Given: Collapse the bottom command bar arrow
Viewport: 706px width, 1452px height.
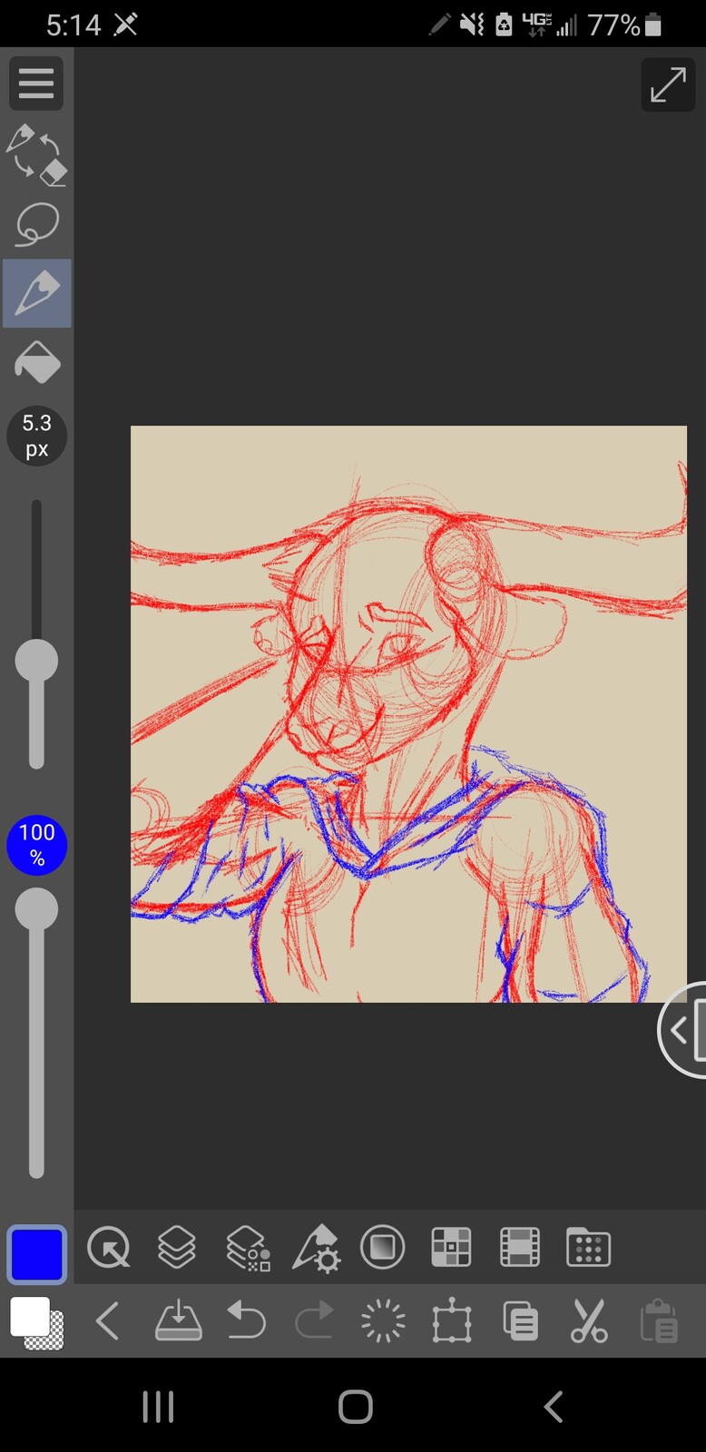Looking at the screenshot, I should point(108,1321).
